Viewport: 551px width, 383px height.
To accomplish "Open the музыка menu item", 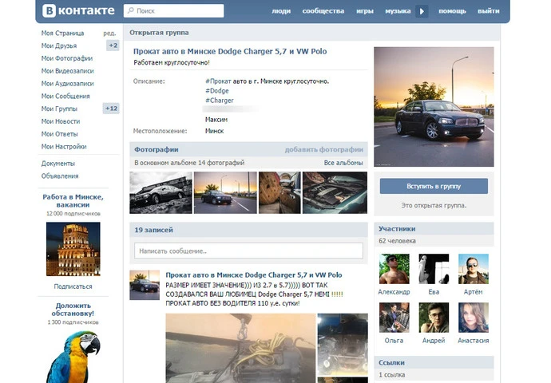I will pos(398,11).
